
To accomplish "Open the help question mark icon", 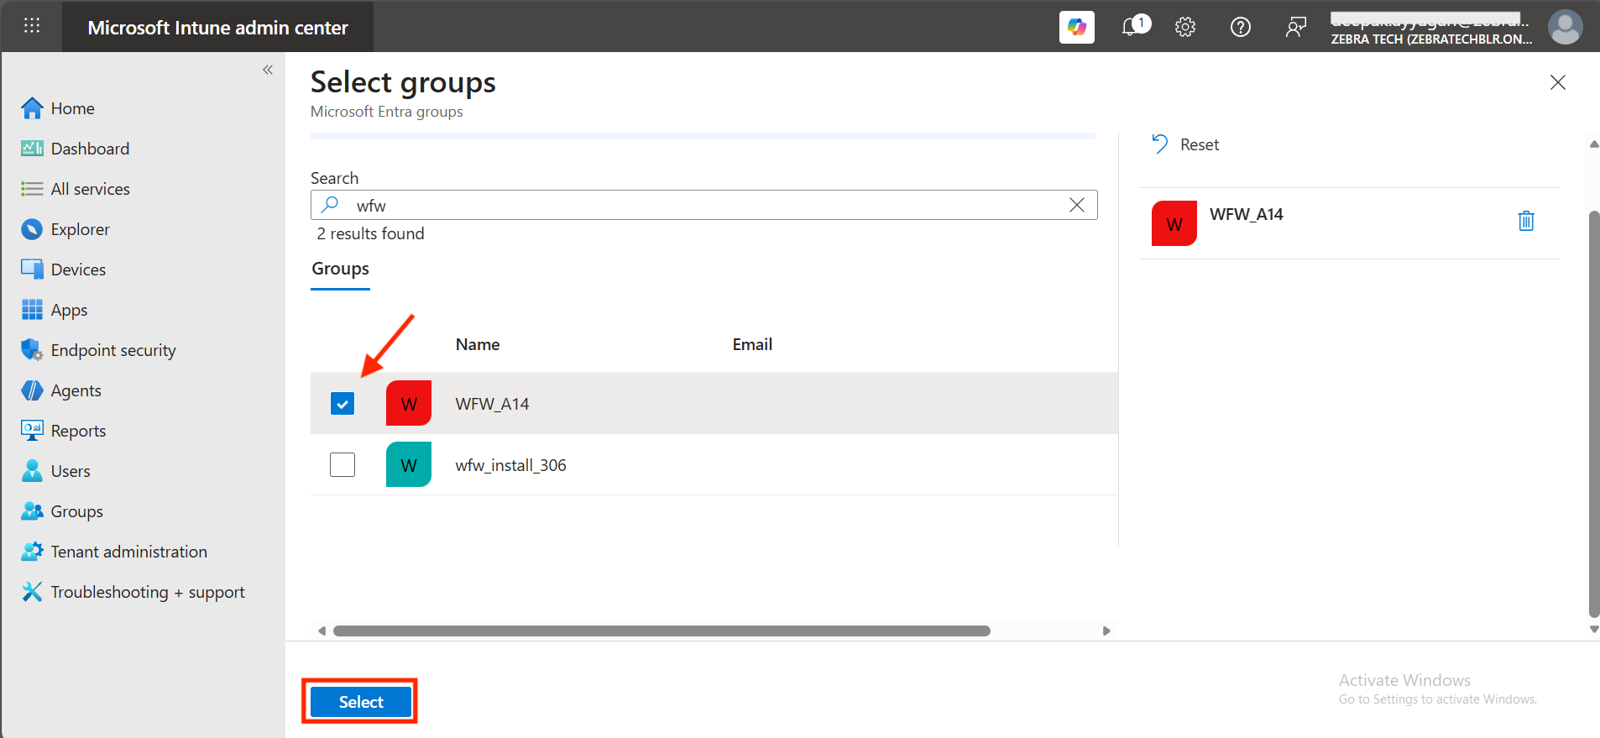I will tap(1241, 27).
